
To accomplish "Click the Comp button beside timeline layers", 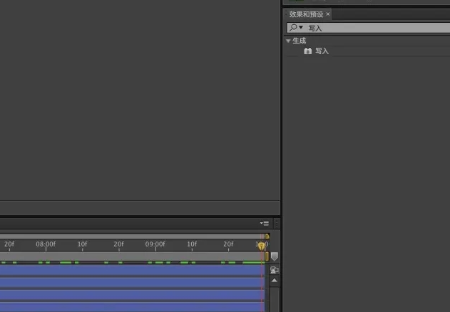I will coord(275,269).
